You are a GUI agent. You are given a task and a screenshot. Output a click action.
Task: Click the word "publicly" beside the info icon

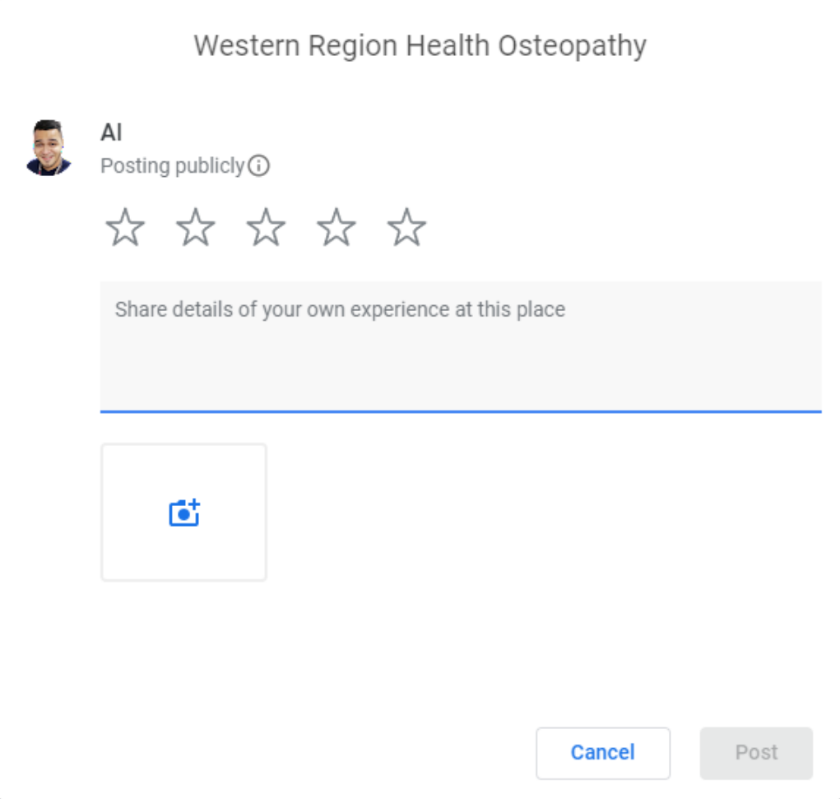pos(209,166)
